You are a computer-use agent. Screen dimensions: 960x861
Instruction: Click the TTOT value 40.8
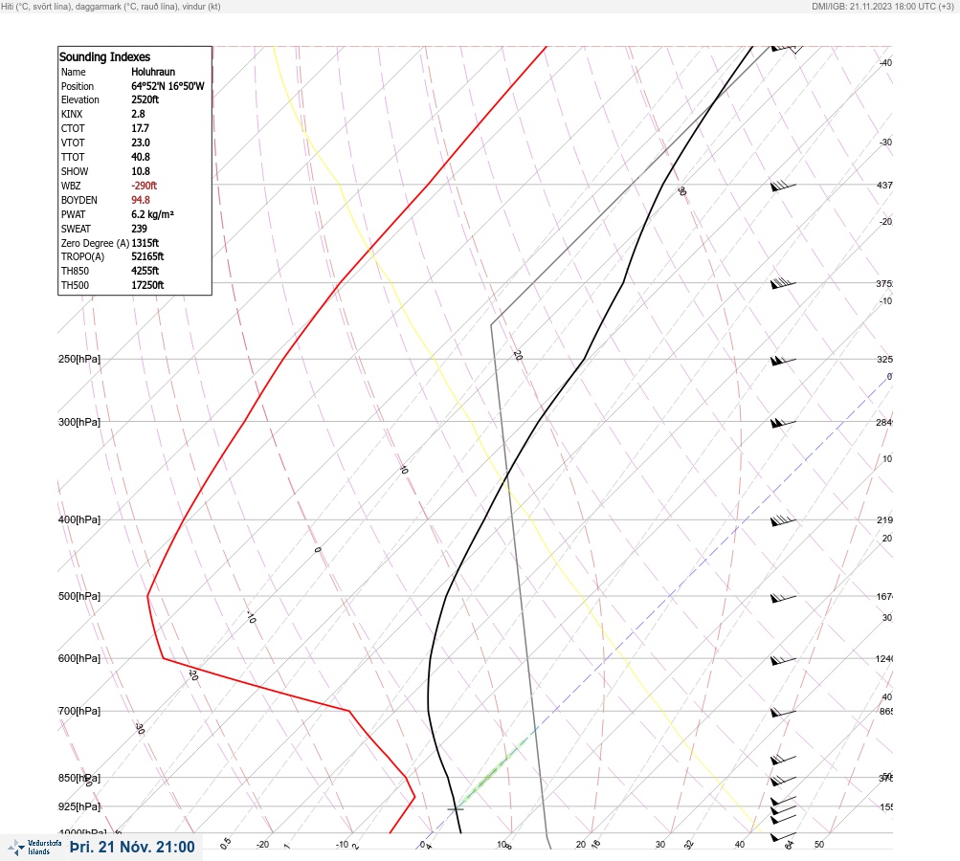point(141,157)
